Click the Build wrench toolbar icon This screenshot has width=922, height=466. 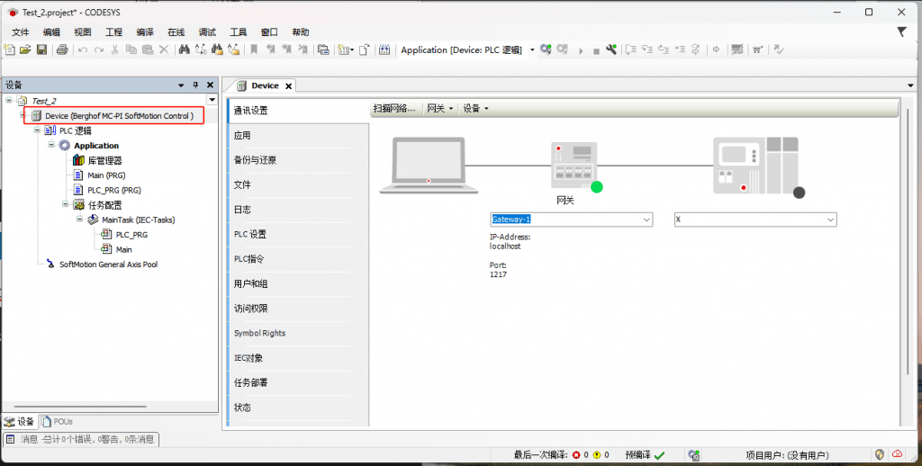(x=611, y=49)
